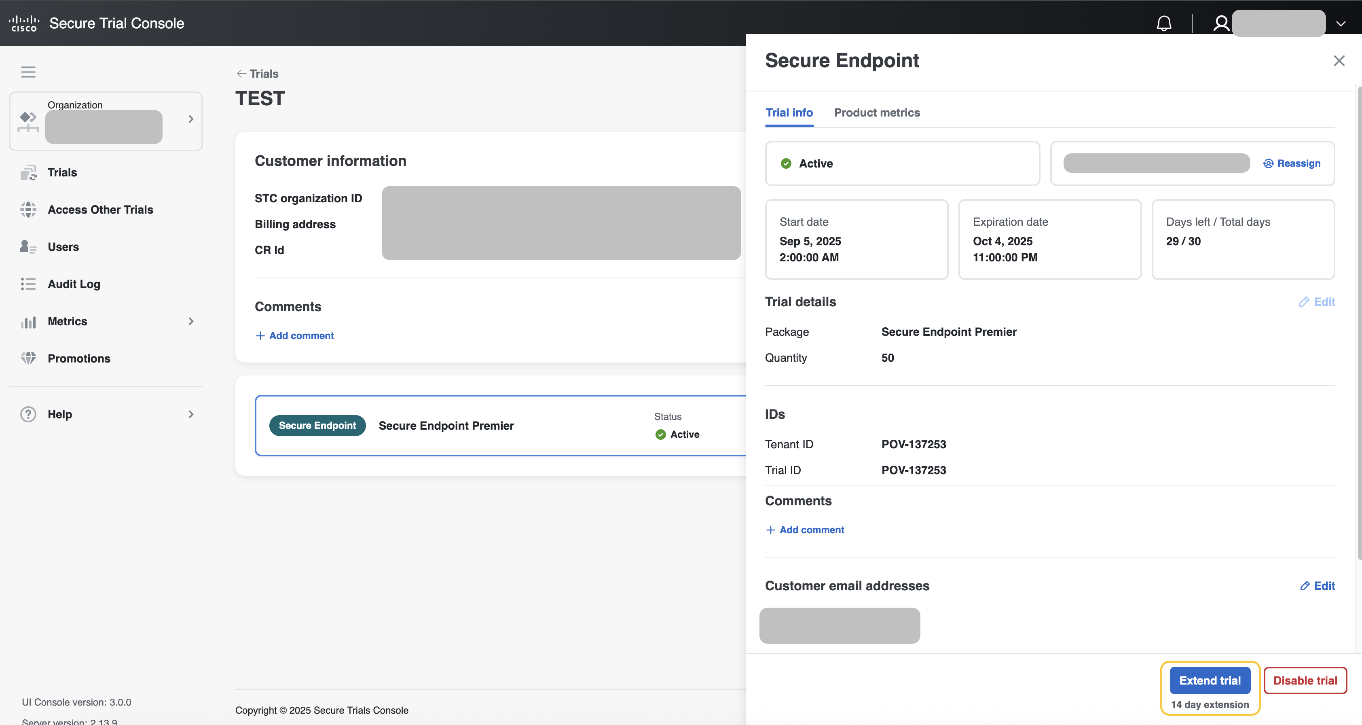Screen dimensions: 1362x725
Task: Click the Expiration date Oct 4, 2025
Action: [1002, 241]
